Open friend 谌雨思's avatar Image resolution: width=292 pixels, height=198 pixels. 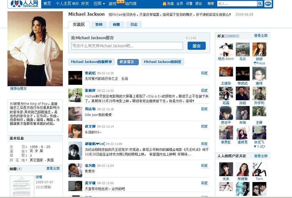point(243,132)
